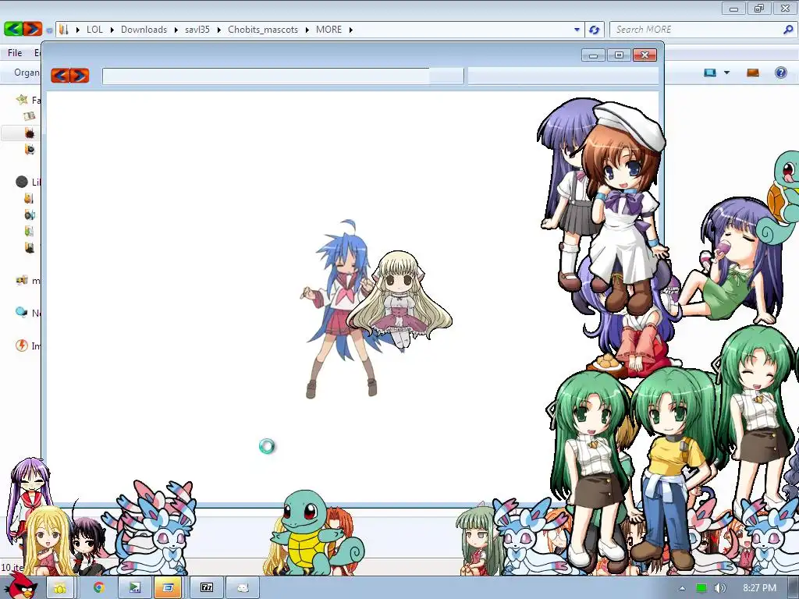Toggle the preview pane icon

coord(753,73)
